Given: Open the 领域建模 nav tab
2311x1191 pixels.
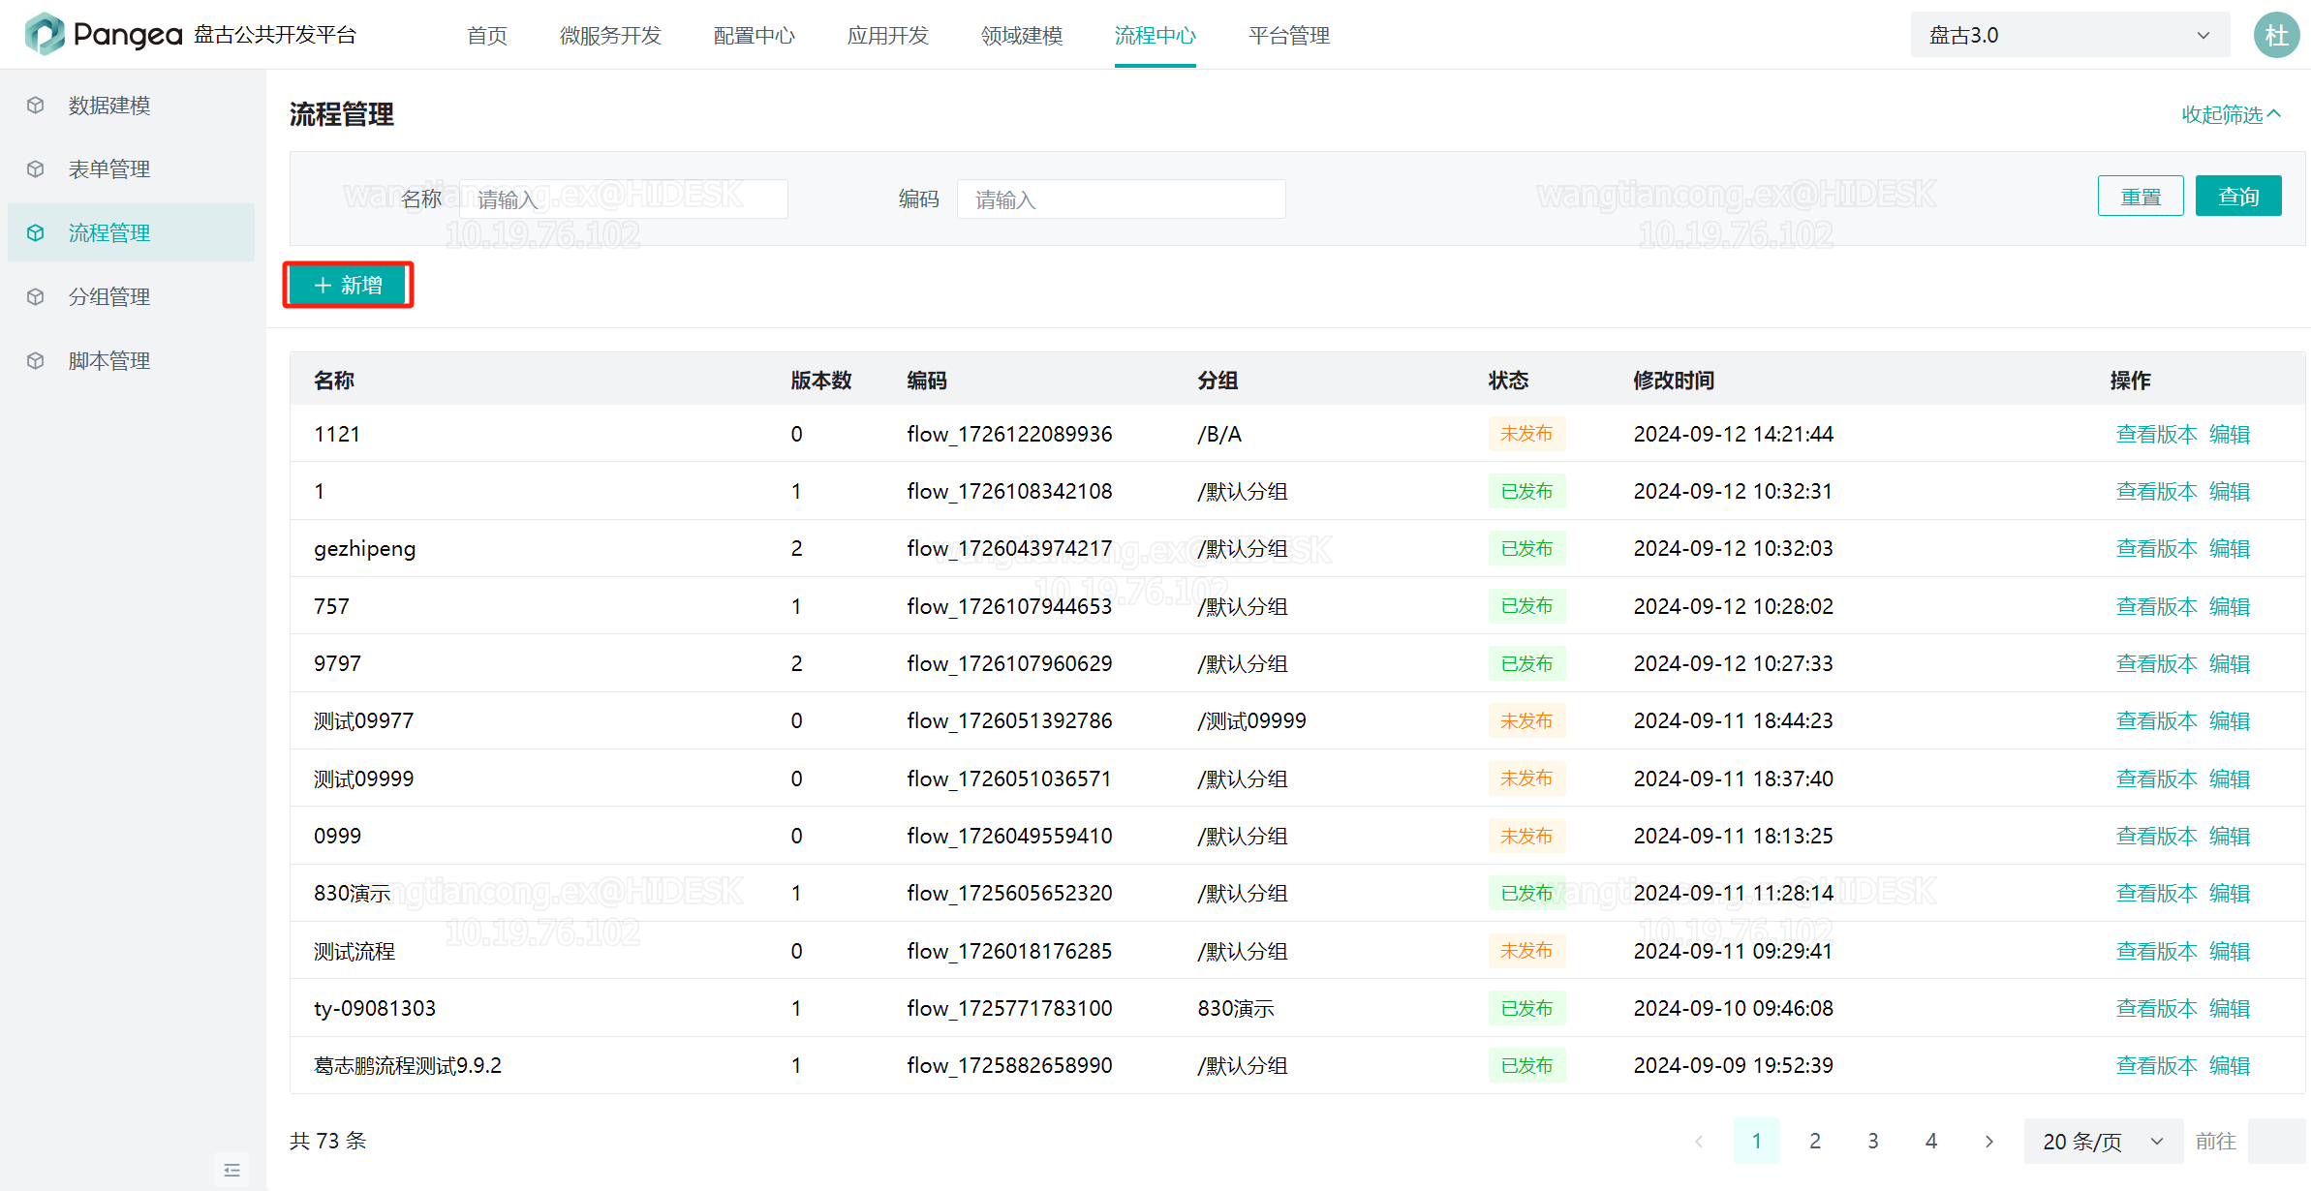Looking at the screenshot, I should [1022, 36].
